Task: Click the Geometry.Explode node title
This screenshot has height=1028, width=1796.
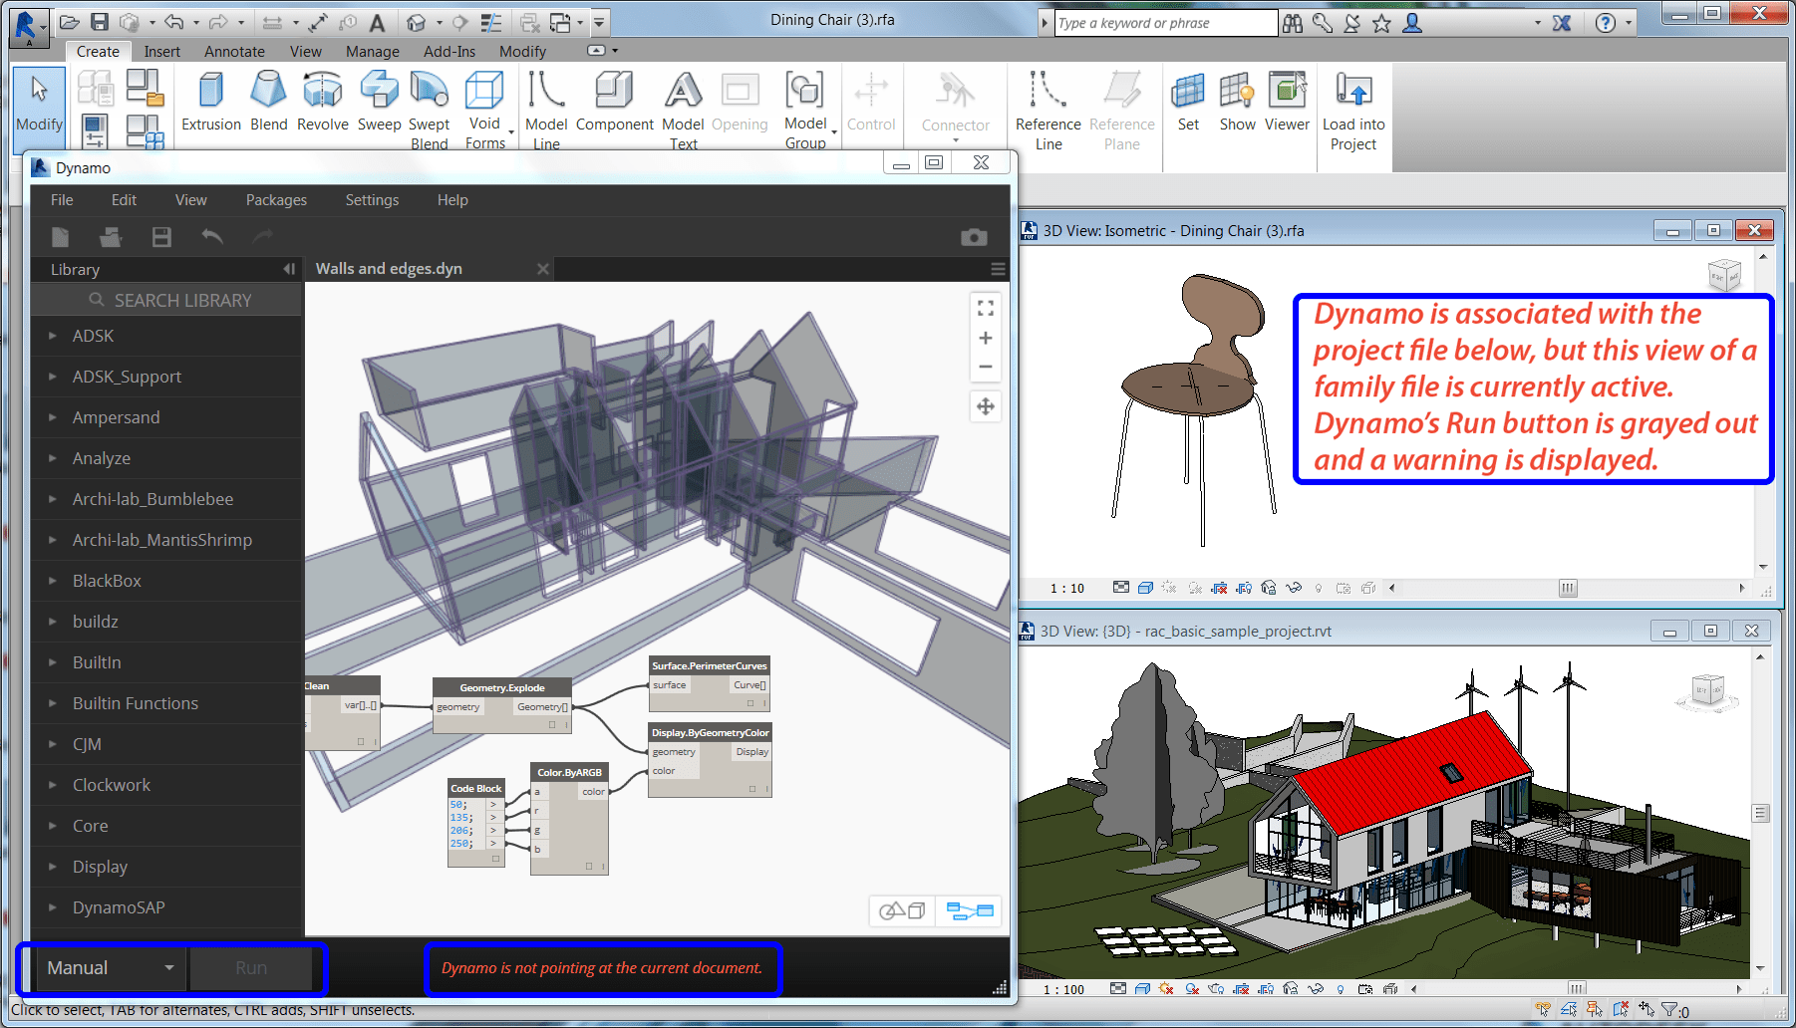Action: [502, 687]
